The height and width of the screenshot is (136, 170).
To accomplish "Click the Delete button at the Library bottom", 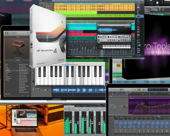I will tap(22, 96).
